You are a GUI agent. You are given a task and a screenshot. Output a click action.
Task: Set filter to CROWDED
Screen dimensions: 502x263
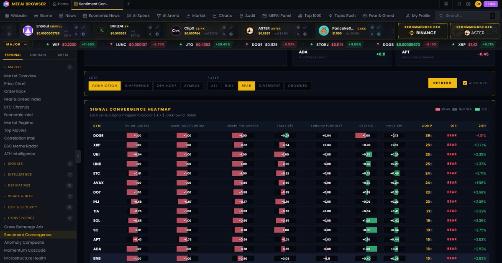[298, 86]
